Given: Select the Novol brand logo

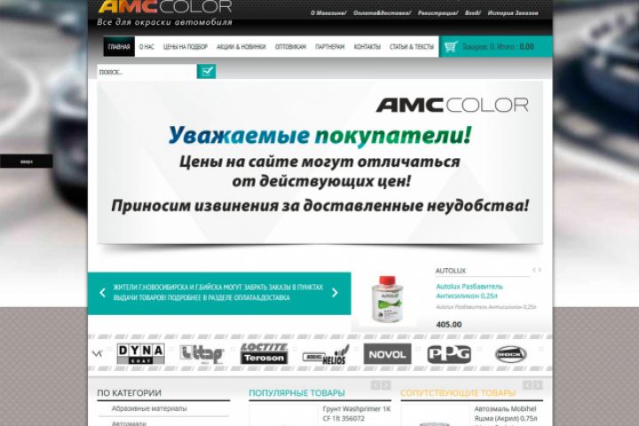Looking at the screenshot, I should pyautogui.click(x=387, y=354).
